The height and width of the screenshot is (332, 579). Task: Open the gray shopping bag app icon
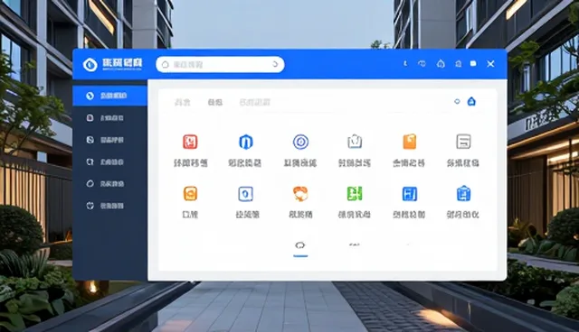[x=355, y=142]
